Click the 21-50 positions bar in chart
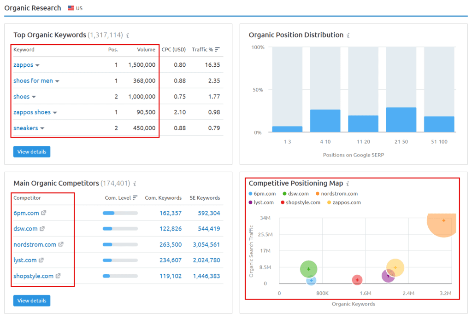This screenshot has width=472, height=318. tap(401, 120)
